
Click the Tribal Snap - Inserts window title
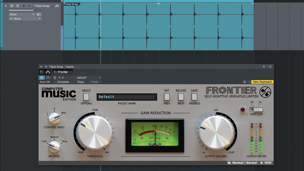(x=61, y=67)
